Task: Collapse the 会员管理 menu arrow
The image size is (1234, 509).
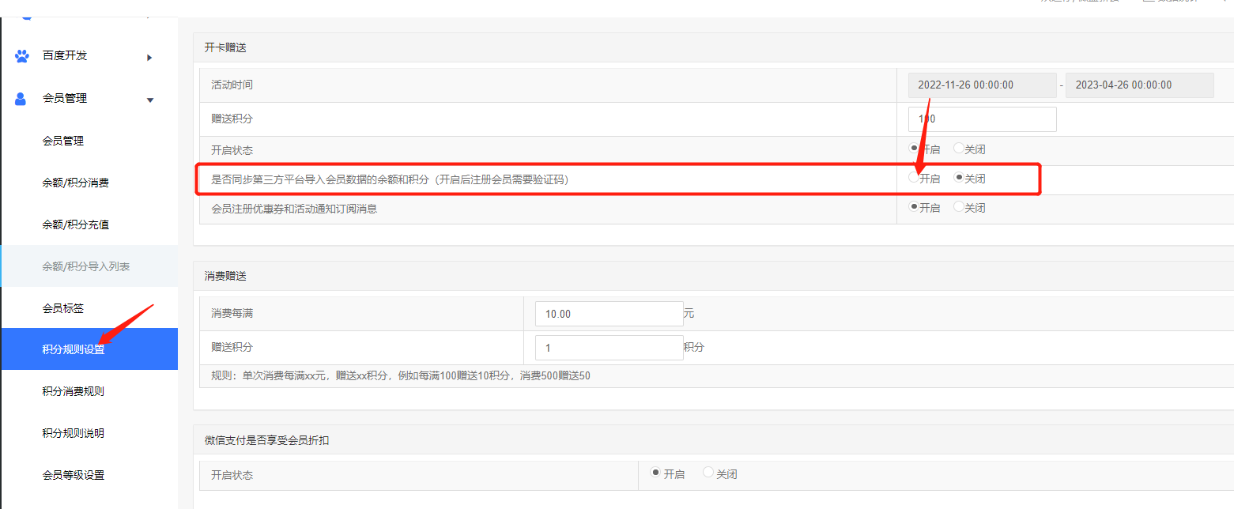Action: (150, 100)
